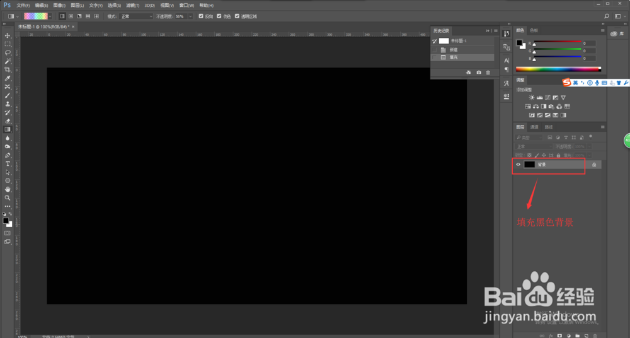Toggle the layer filter on/off switch
The image size is (630, 338).
click(x=590, y=136)
